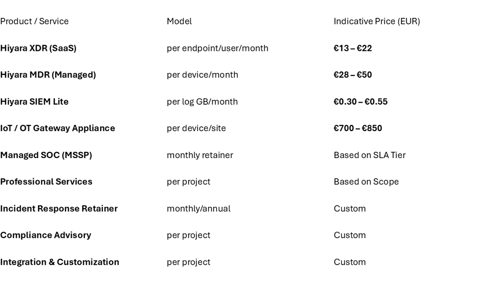The image size is (493, 281).
Task: Select "IoT / OT Gateway Appliance" text
Action: pyautogui.click(x=57, y=128)
